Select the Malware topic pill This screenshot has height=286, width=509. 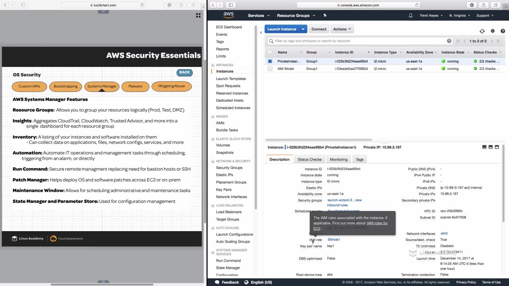(135, 86)
